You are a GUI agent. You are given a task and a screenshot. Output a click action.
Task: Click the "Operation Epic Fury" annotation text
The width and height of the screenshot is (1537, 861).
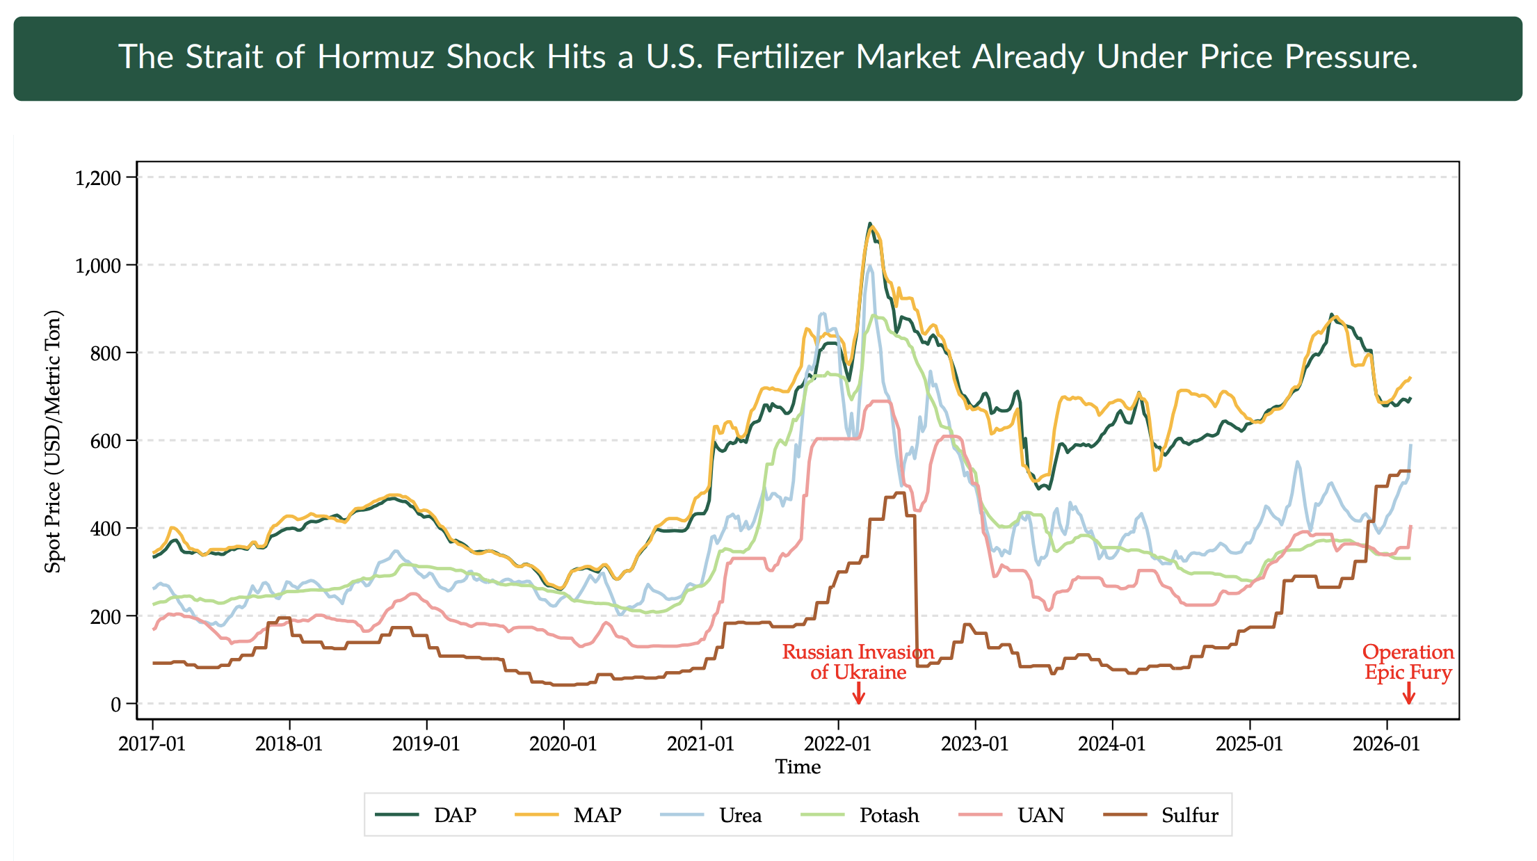pyautogui.click(x=1408, y=662)
